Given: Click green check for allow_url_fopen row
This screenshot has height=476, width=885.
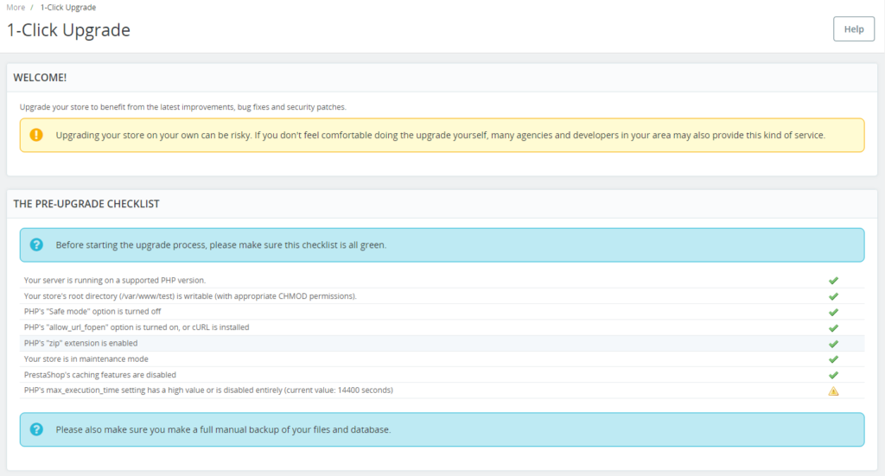Looking at the screenshot, I should (x=833, y=327).
